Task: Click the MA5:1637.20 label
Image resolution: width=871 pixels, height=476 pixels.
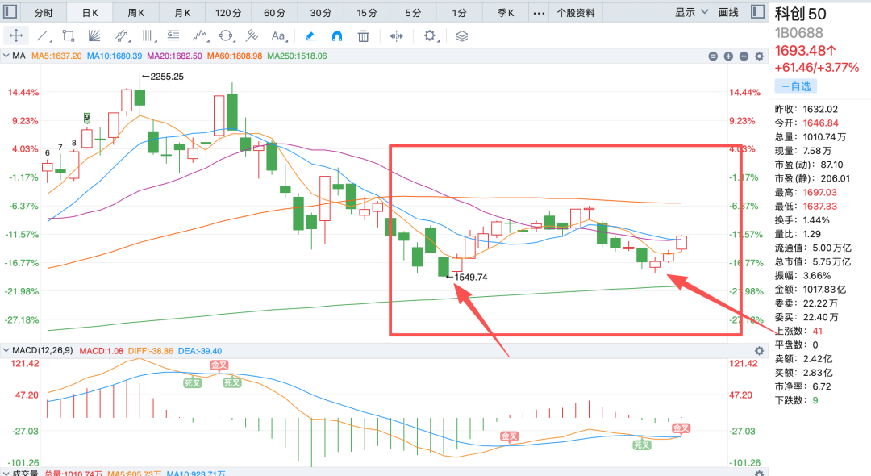Action: (56, 56)
